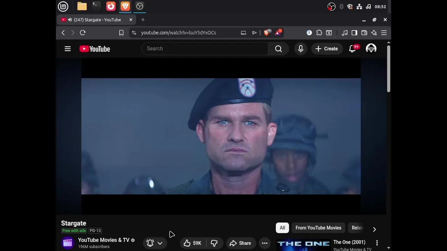Focus the address bar URL

point(178,32)
